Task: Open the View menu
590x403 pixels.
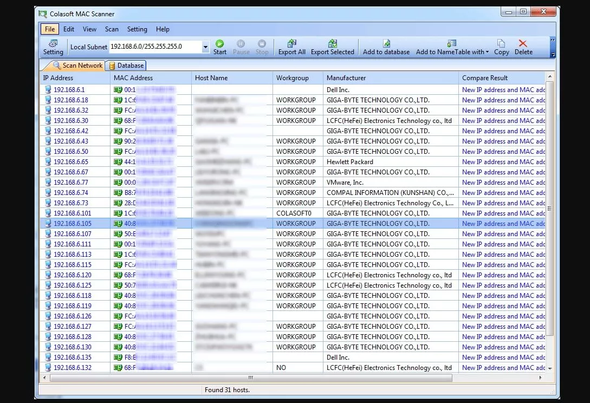Action: click(x=89, y=29)
